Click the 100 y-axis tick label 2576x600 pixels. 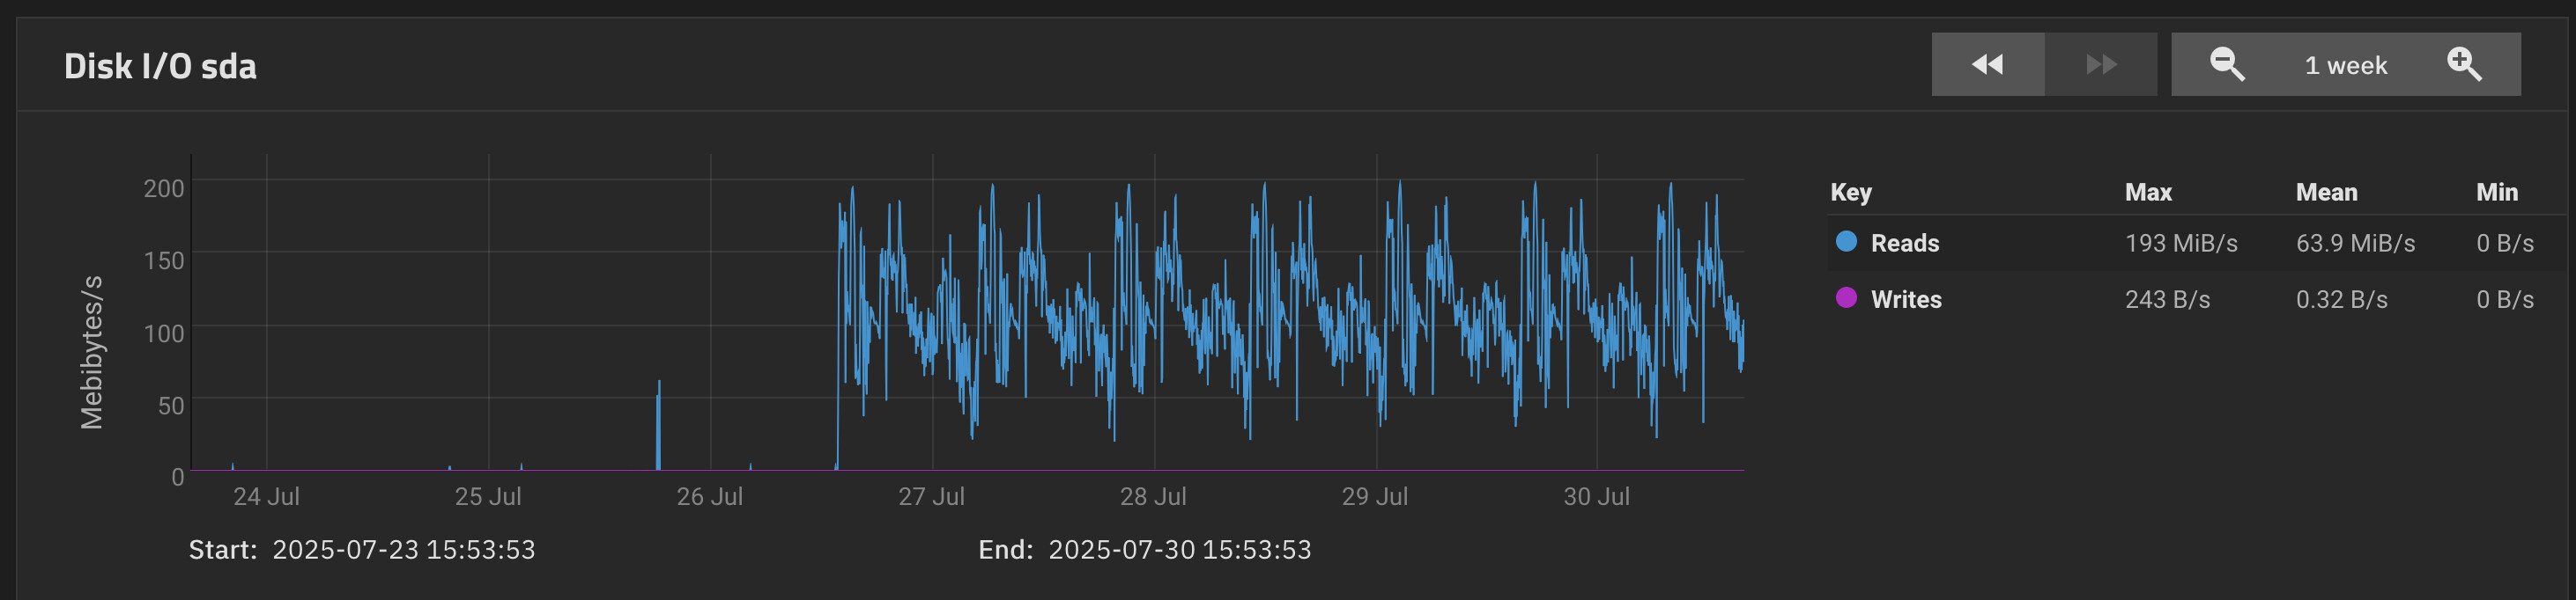pos(164,333)
